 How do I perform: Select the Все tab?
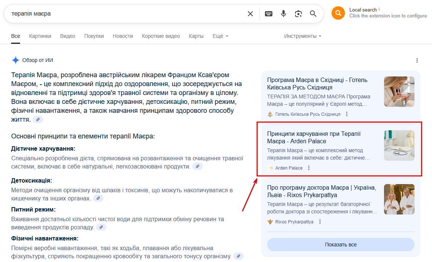[15, 36]
